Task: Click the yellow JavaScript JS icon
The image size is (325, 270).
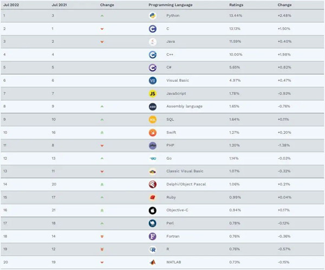Action: click(153, 93)
